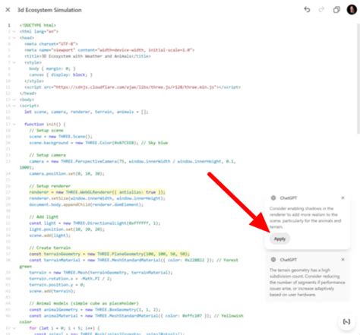Collapse the head tag fold arrow
The height and width of the screenshot is (335, 360).
click(14, 38)
